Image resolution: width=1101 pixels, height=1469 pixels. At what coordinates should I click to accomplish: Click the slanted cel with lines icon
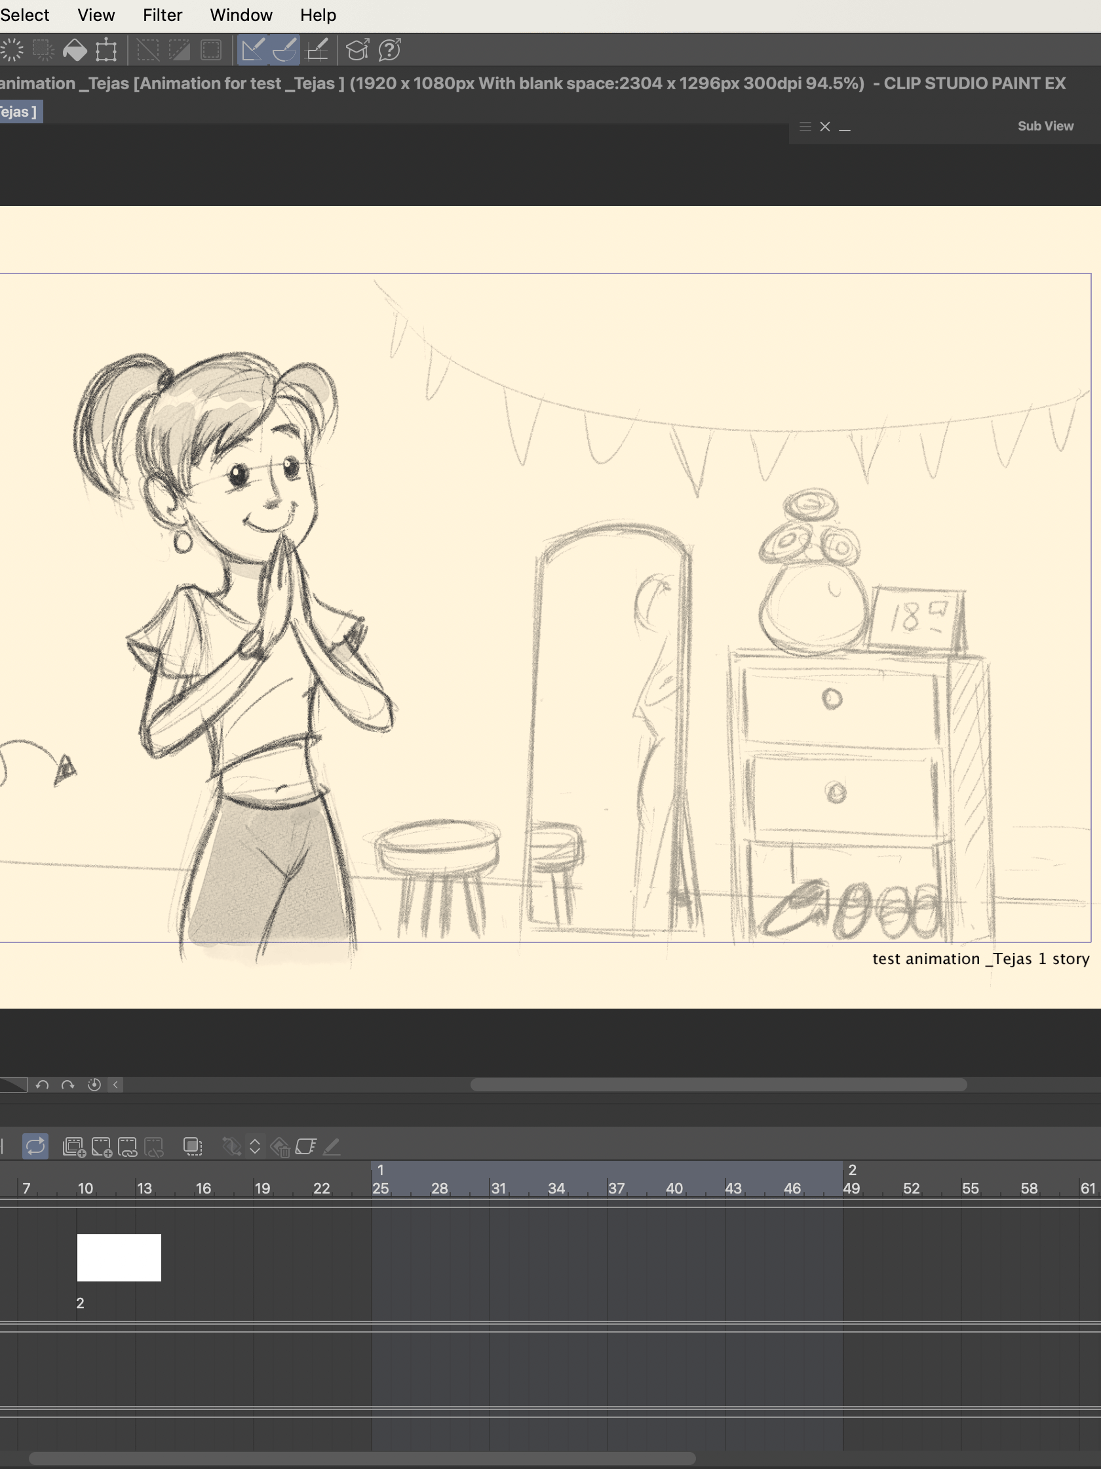305,1146
